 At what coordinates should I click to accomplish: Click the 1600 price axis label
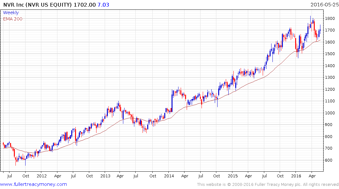coord(330,42)
